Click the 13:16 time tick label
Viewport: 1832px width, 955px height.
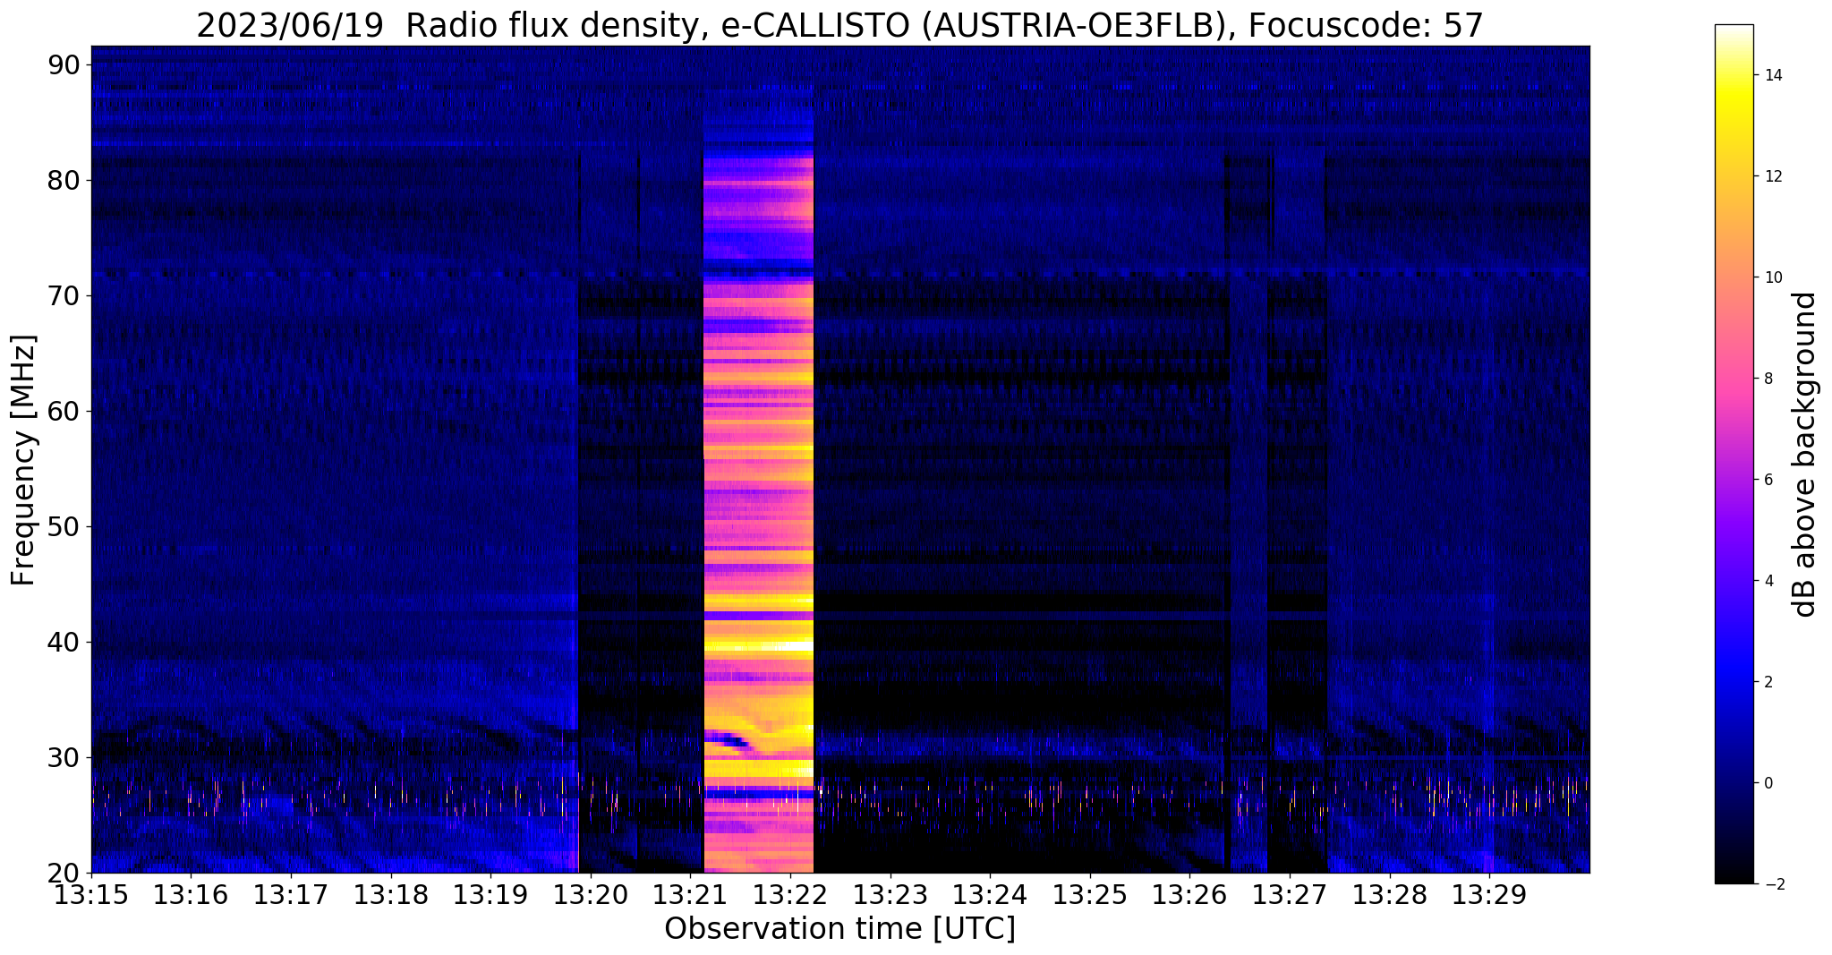191,895
